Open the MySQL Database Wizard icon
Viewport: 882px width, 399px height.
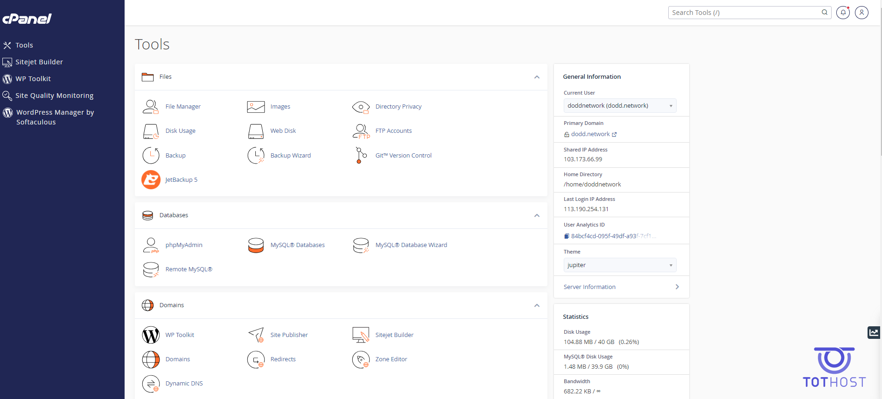click(x=361, y=245)
